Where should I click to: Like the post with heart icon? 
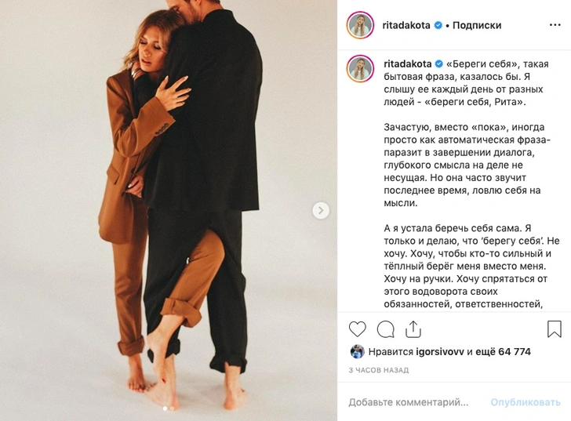click(357, 329)
